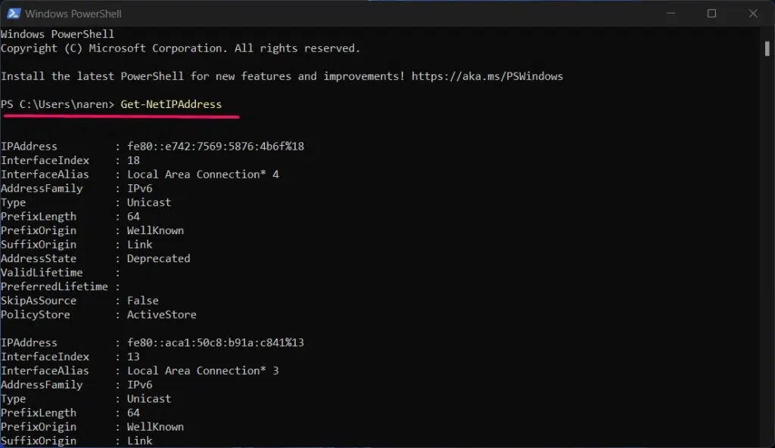Image resolution: width=775 pixels, height=448 pixels.
Task: Click the first WellKnown PrefixOrigin value
Action: (155, 230)
